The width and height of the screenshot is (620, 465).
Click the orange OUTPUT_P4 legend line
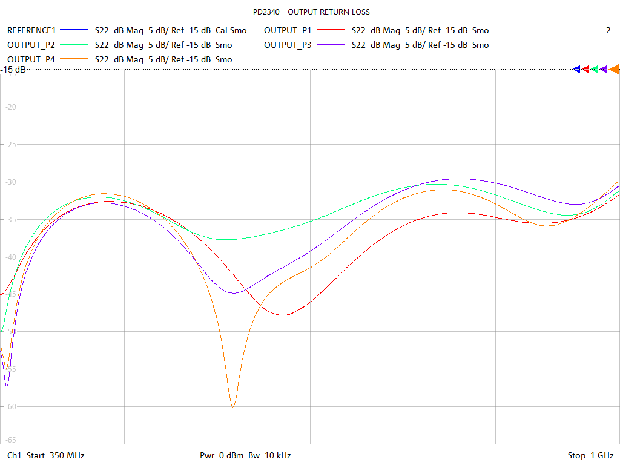[74, 59]
